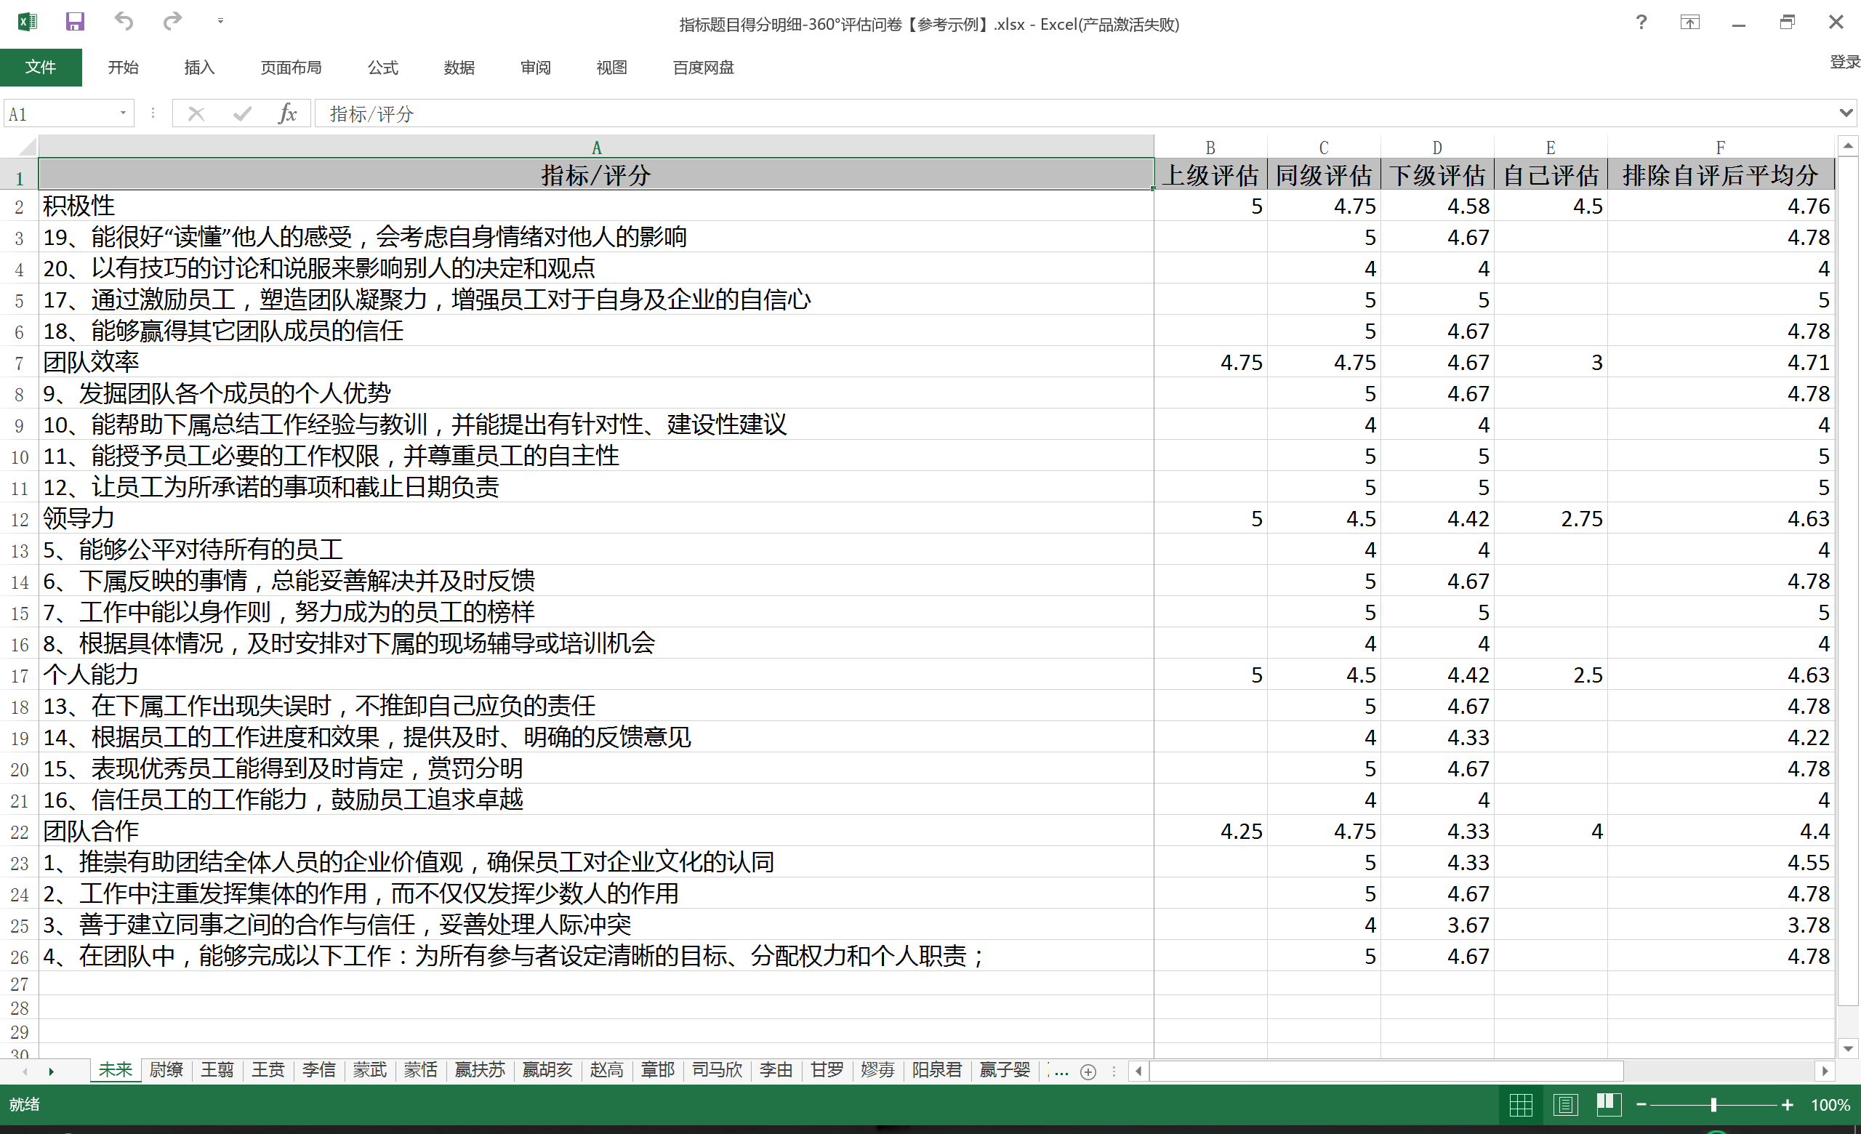
Task: Click the sheet tabs scroll-right arrow
Action: 52,1071
